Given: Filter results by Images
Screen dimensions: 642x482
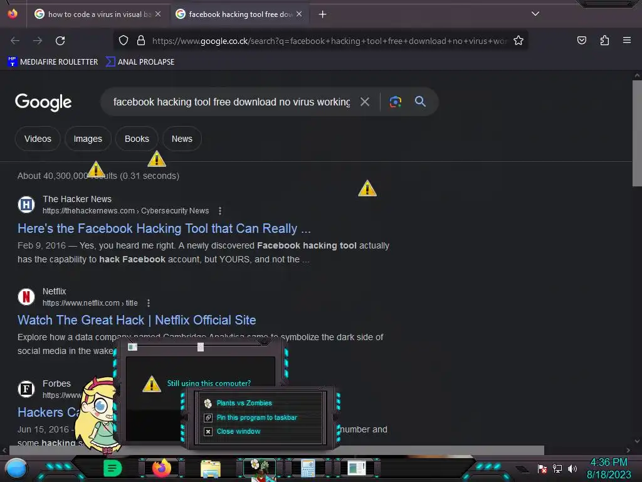Looking at the screenshot, I should [x=88, y=139].
